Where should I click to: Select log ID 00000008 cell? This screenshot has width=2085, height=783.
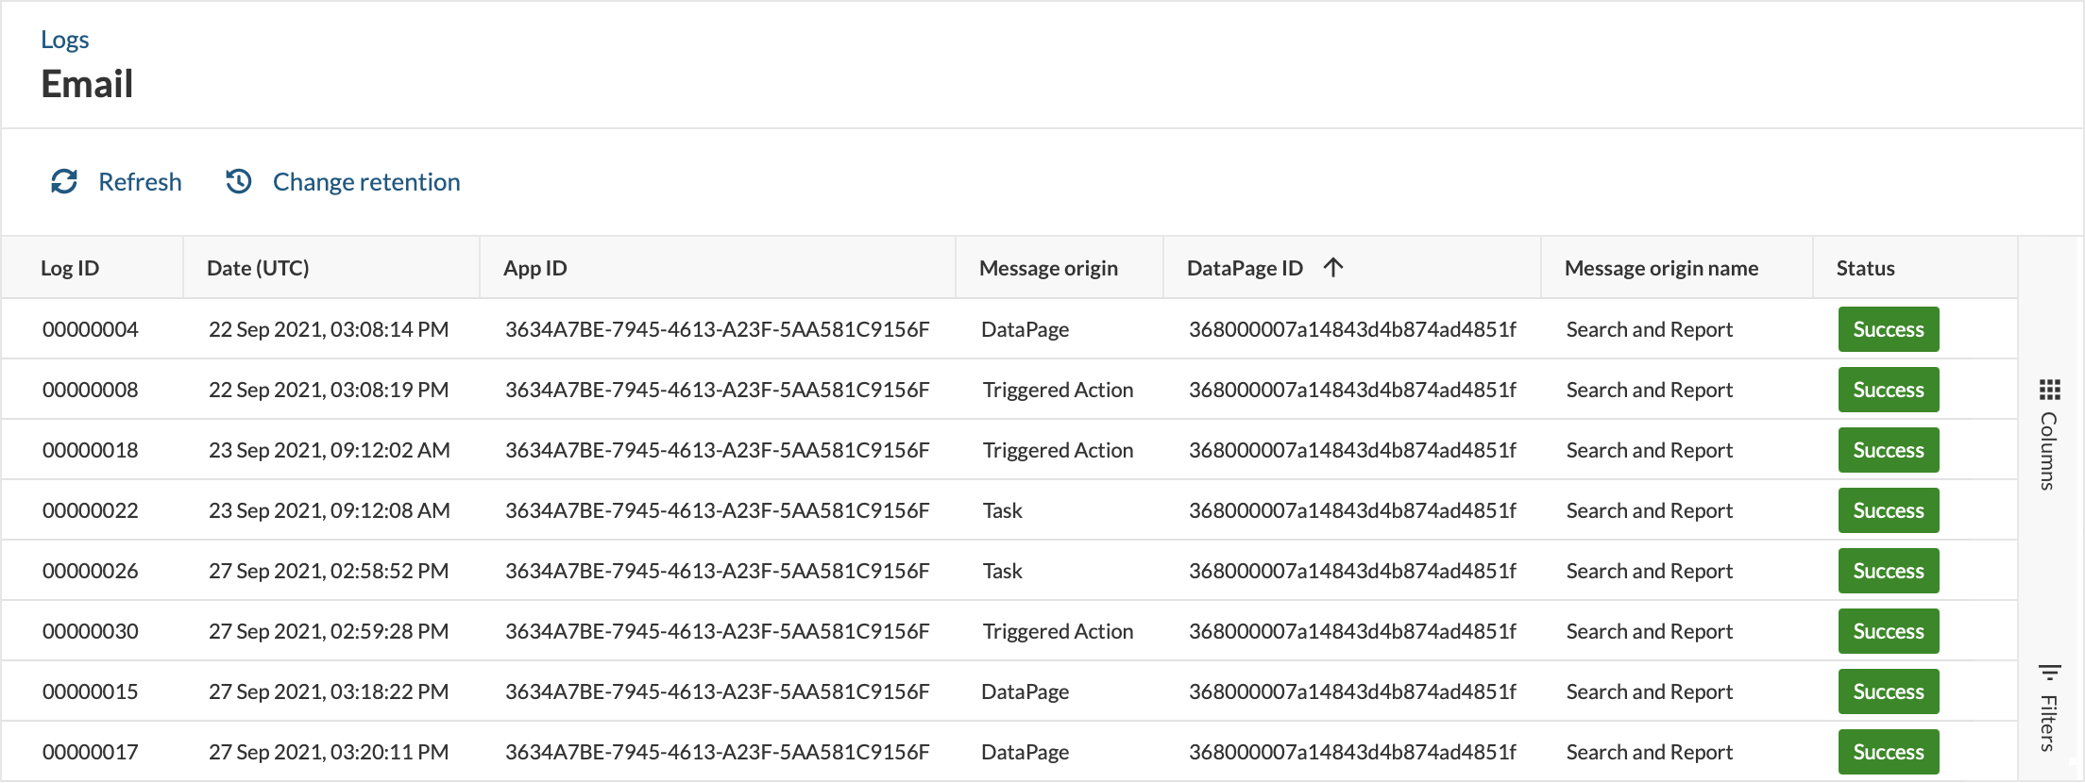91,390
